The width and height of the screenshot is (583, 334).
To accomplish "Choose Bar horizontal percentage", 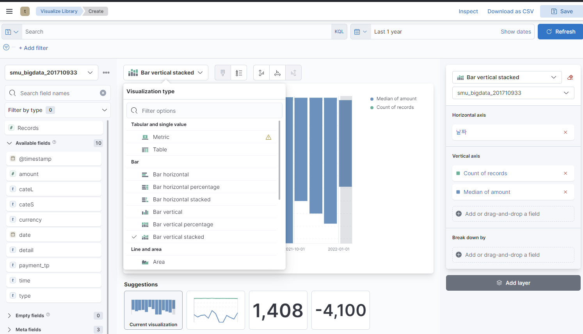I will pos(201,187).
